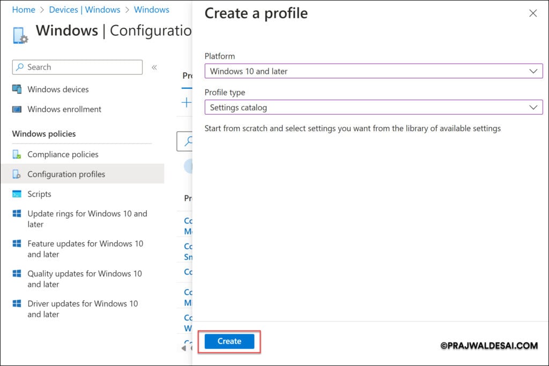Click the Quality updates Windows logo icon
Viewport: 549px width, 366px height.
tap(17, 274)
